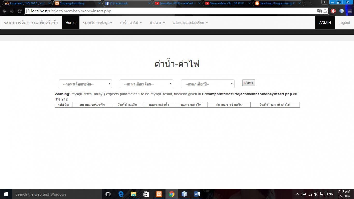Click the ค่าน้ำ-ค่าไฟ page heading
The width and height of the screenshot is (354, 199).
point(177,64)
